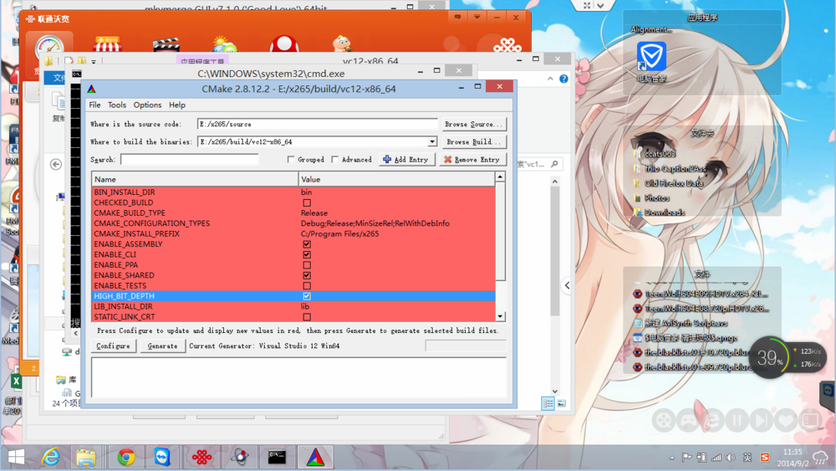Click the Sogou input method tray icon
836x471 pixels.
(x=765, y=457)
